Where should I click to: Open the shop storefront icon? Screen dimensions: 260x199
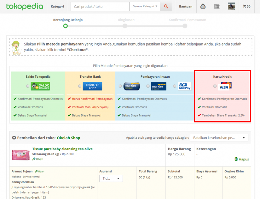217,7
